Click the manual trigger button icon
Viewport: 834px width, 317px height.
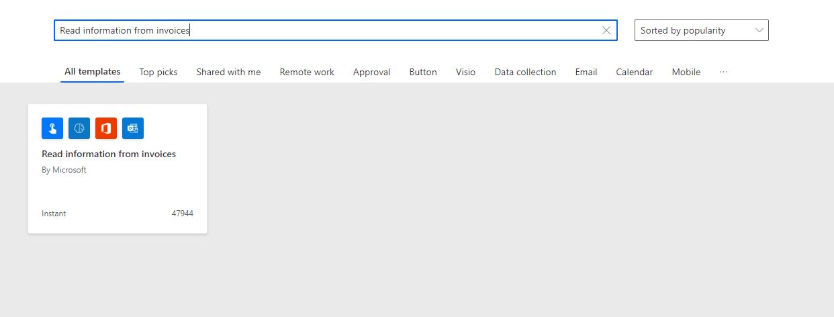click(x=52, y=128)
